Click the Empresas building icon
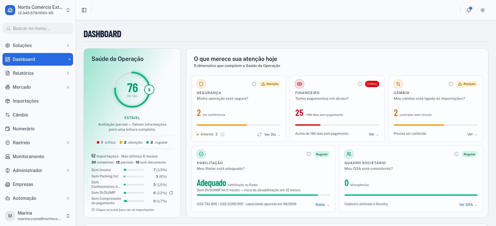Screen dimensions: 496x226 [8, 184]
